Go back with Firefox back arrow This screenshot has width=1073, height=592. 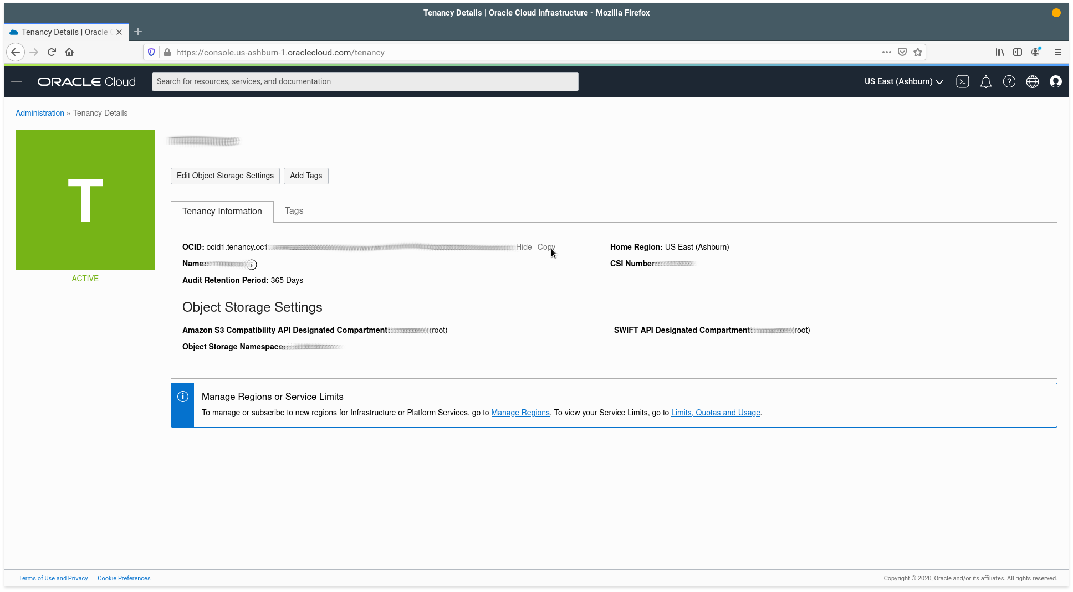(x=16, y=52)
